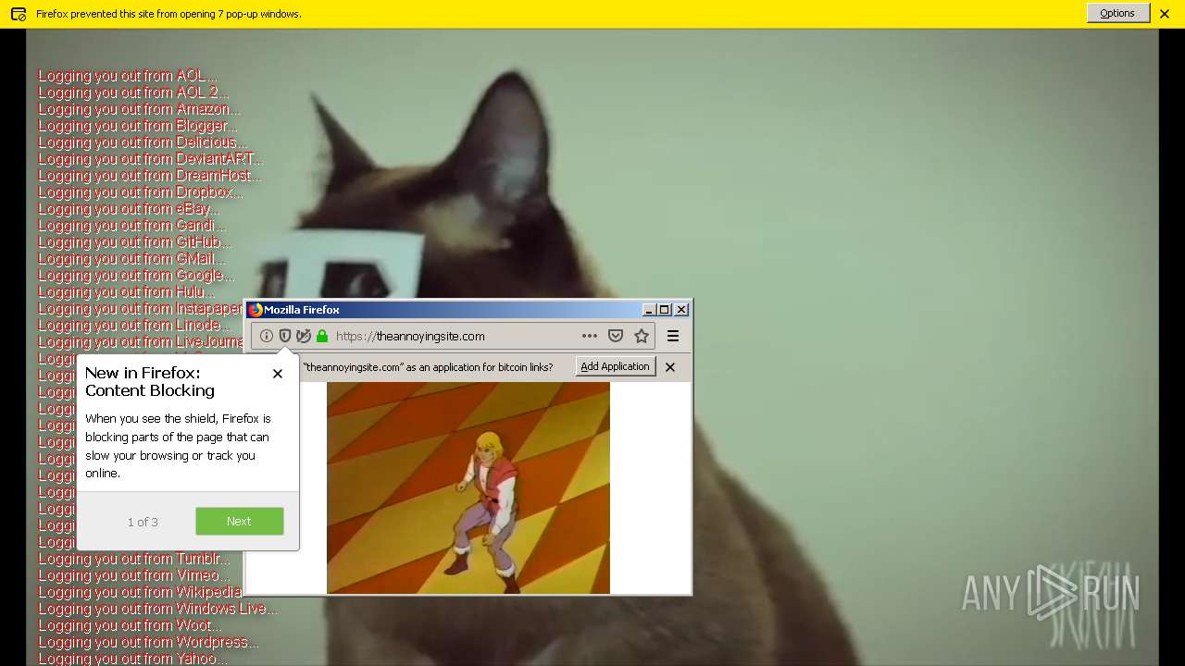Click 'Logging you out from Vimeo...' text

(134, 575)
